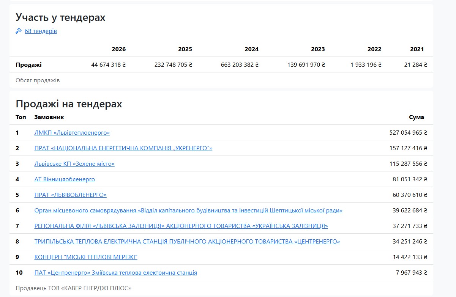Click sales value 232 748 705 ₴

point(173,65)
